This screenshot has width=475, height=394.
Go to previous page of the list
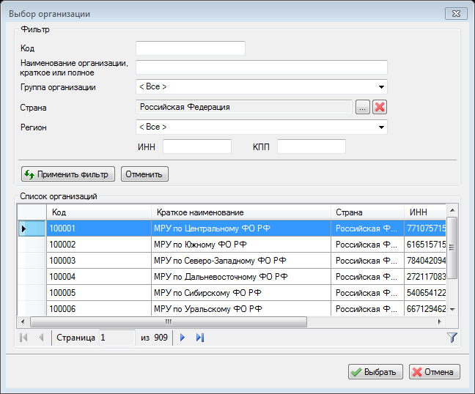pyautogui.click(x=42, y=338)
